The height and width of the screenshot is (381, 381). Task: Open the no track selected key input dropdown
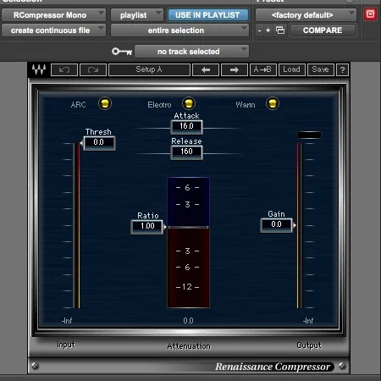coord(191,52)
